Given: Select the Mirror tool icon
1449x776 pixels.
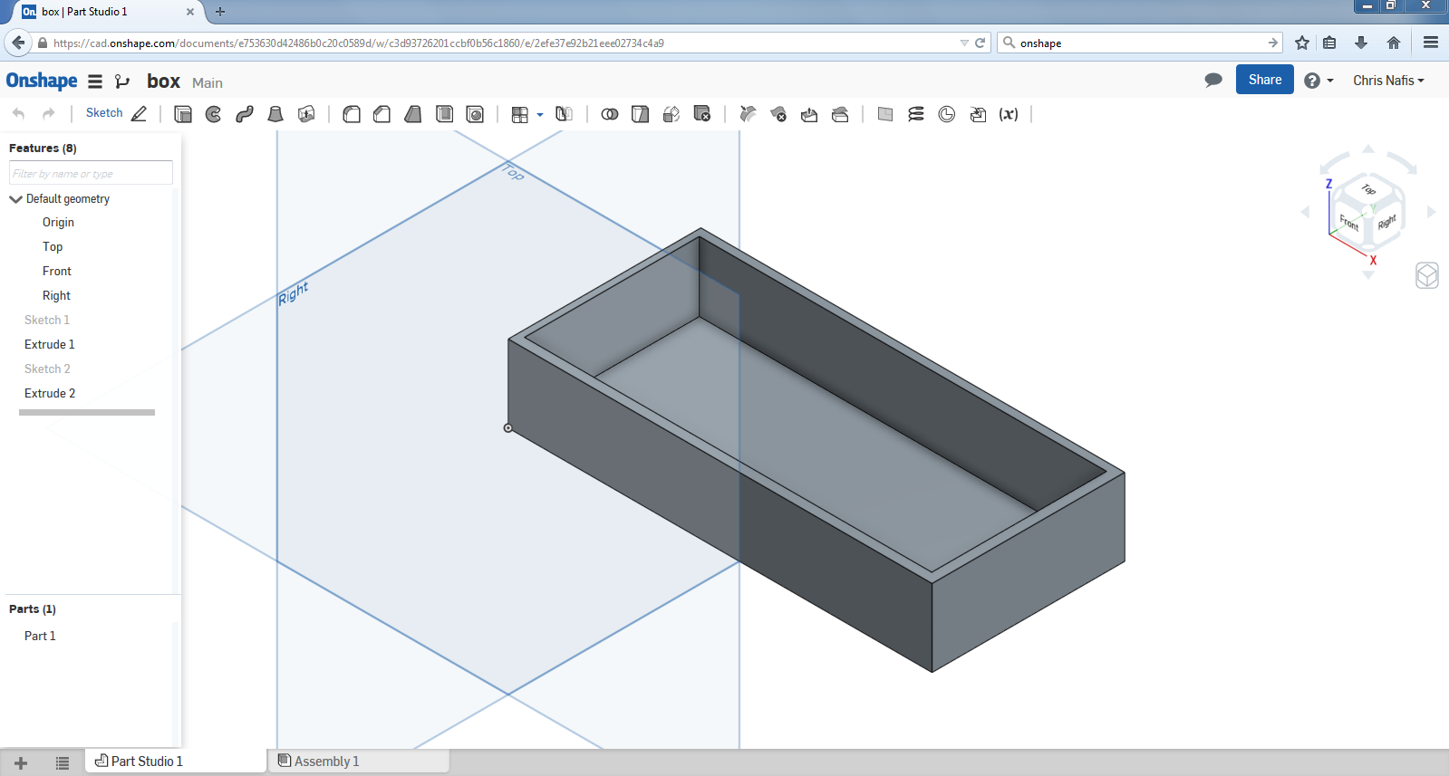Looking at the screenshot, I should 564,114.
